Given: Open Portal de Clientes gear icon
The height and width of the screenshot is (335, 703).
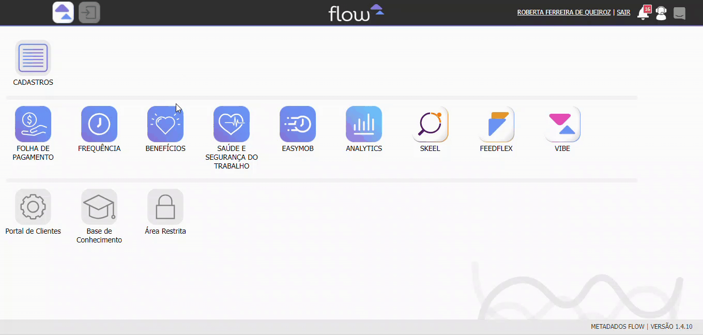Looking at the screenshot, I should coord(33,207).
